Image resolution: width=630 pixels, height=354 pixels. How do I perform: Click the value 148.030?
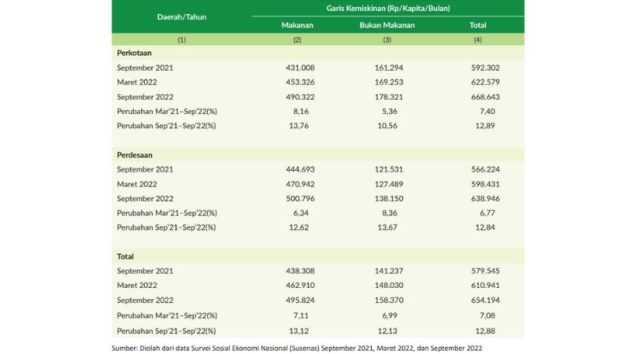pos(389,286)
